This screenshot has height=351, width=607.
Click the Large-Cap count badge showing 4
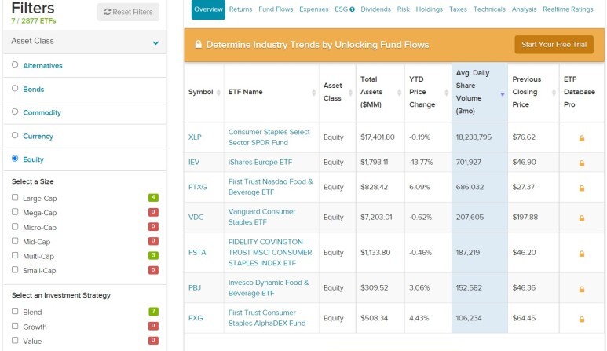coord(153,198)
